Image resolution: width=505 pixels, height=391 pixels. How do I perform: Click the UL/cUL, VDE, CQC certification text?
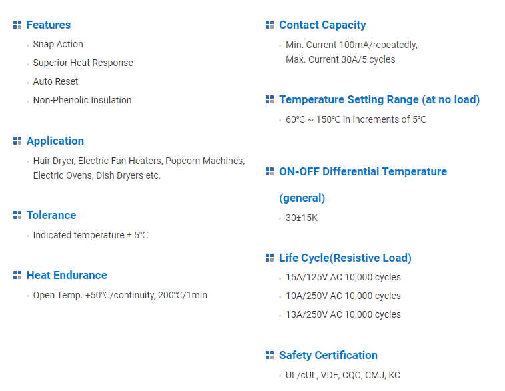(x=343, y=375)
